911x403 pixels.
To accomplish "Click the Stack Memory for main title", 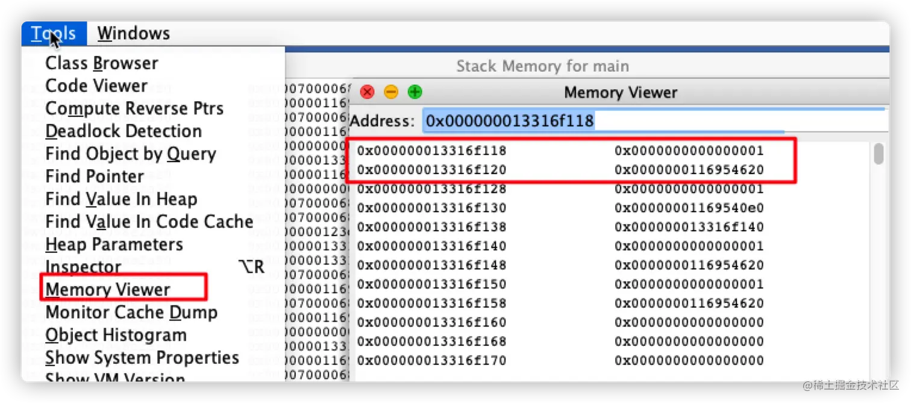I will pos(542,66).
